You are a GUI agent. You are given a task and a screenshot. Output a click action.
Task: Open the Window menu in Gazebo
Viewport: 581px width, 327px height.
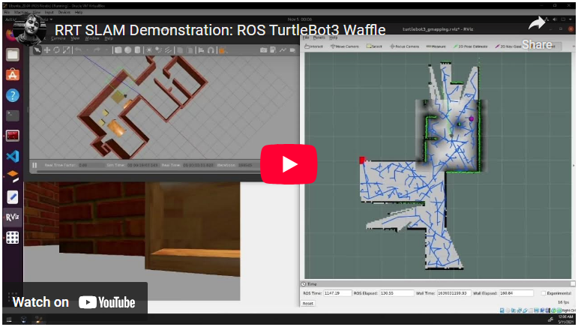pyautogui.click(x=91, y=37)
